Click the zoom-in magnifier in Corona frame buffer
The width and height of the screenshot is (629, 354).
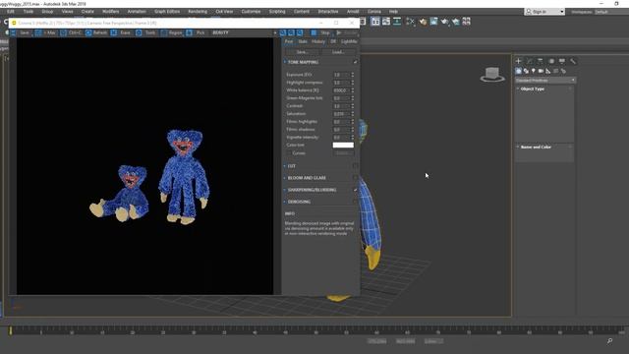283,32
